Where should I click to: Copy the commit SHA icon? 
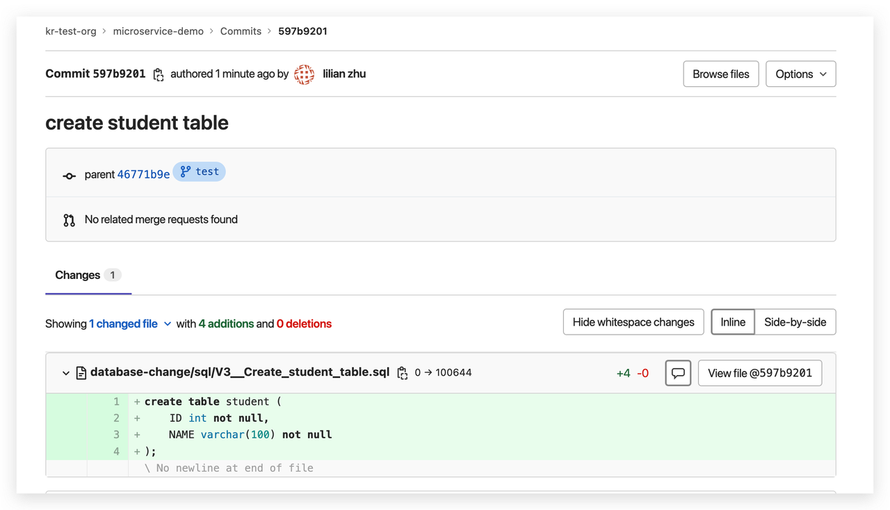[159, 74]
